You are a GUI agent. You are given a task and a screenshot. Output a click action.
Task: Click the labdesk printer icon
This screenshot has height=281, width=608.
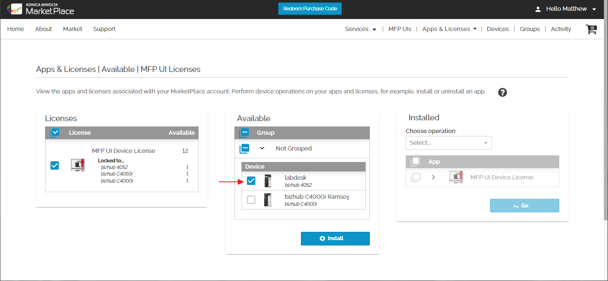(x=268, y=181)
